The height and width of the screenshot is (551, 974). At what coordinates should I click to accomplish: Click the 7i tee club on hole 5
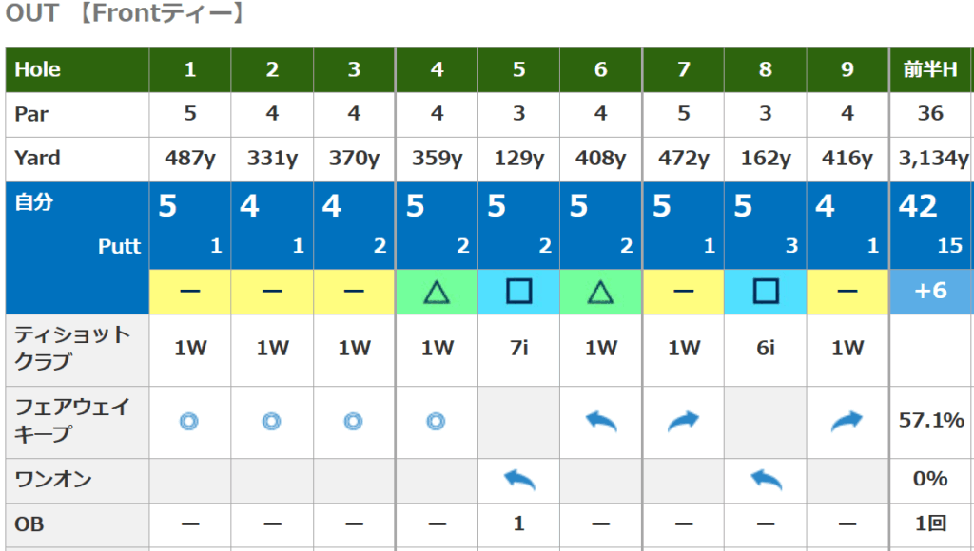click(x=518, y=349)
